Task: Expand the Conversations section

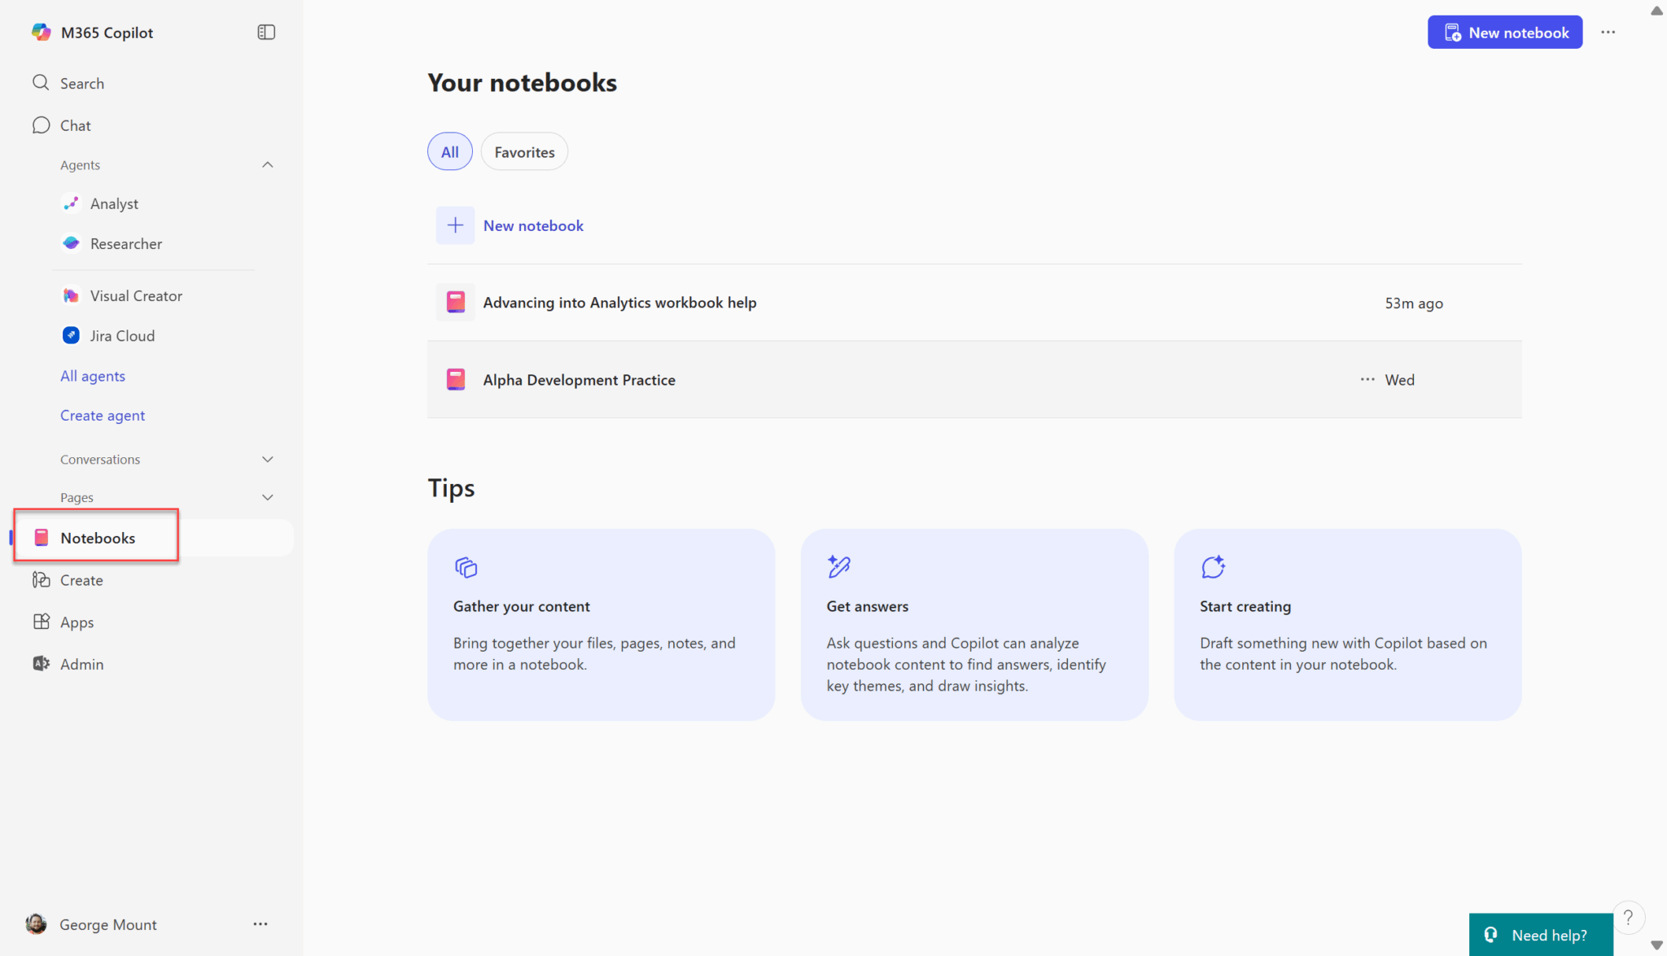Action: coord(267,460)
